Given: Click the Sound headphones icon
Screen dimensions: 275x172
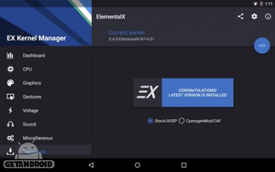Looking at the screenshot, I should coord(10,124).
